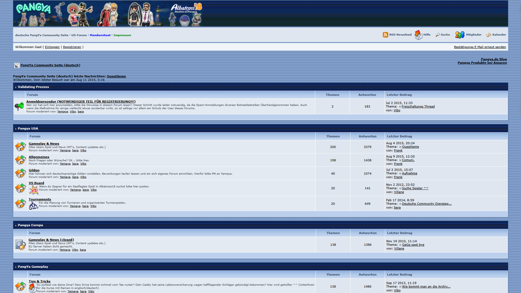521x293 pixels.
Task: Open the Hilfe help icon
Action: (418, 35)
